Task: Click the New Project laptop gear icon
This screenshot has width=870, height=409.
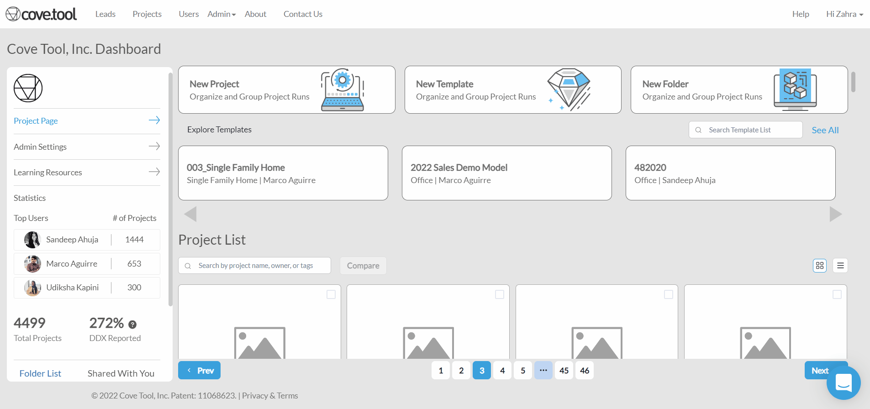Action: (x=343, y=89)
